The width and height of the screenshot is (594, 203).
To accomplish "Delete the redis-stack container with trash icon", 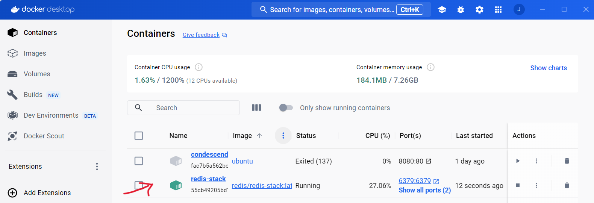I will coord(567,185).
